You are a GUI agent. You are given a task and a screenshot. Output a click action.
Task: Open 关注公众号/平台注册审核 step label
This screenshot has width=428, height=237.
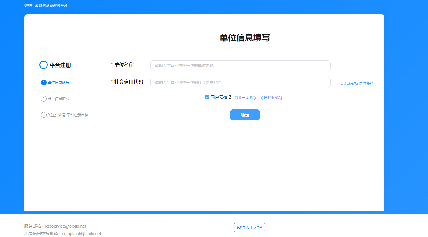[x=68, y=115]
